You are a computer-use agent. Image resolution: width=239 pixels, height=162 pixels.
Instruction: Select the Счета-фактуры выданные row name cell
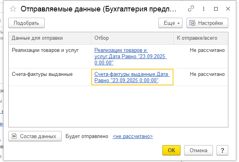[x=42, y=74]
